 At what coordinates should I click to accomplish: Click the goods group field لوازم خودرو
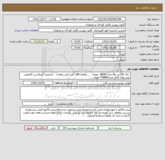(104, 83)
